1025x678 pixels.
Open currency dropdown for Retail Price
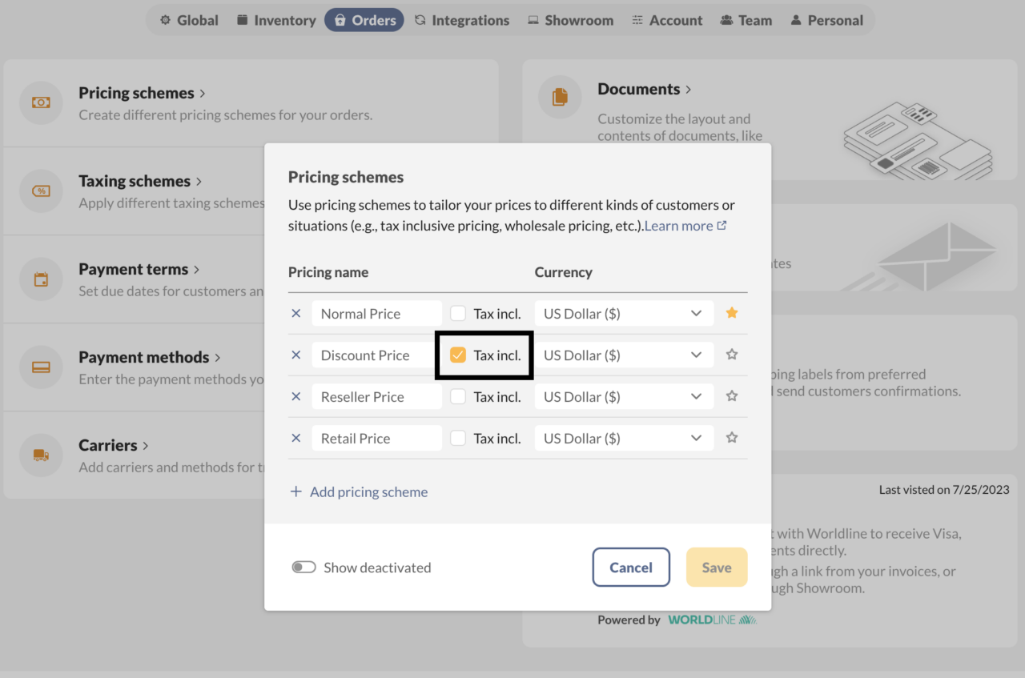[624, 439]
